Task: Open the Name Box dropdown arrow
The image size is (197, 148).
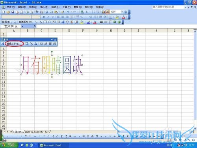Action: click(x=22, y=26)
